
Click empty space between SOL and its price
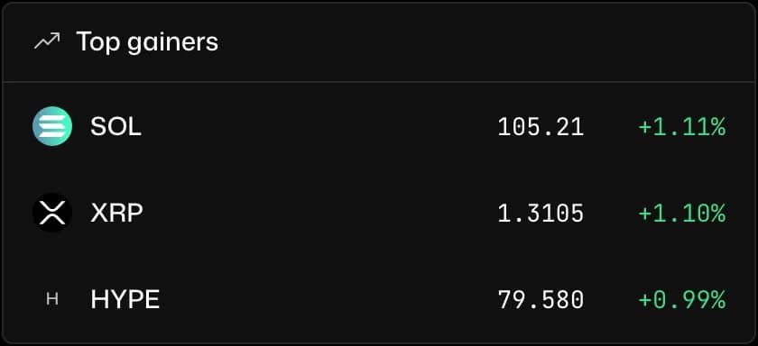[x=319, y=127]
